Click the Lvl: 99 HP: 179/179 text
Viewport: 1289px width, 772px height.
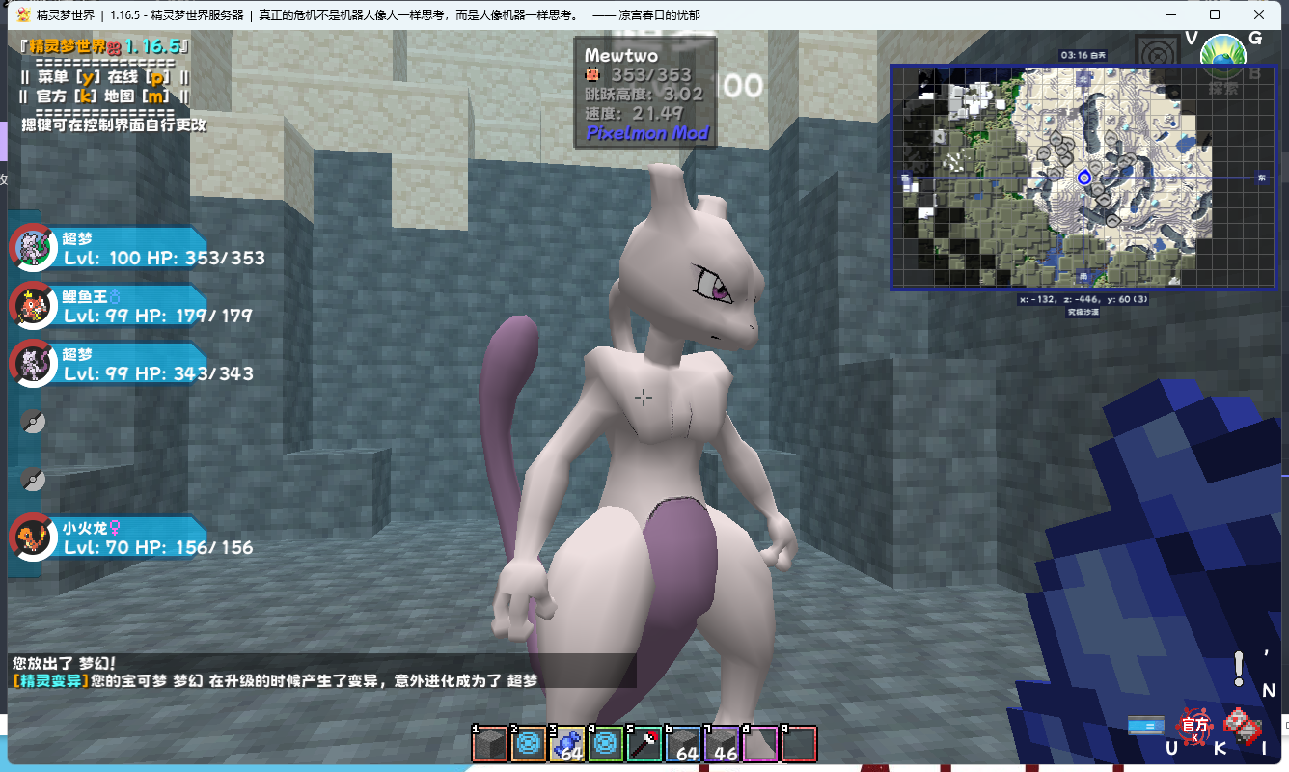point(158,317)
